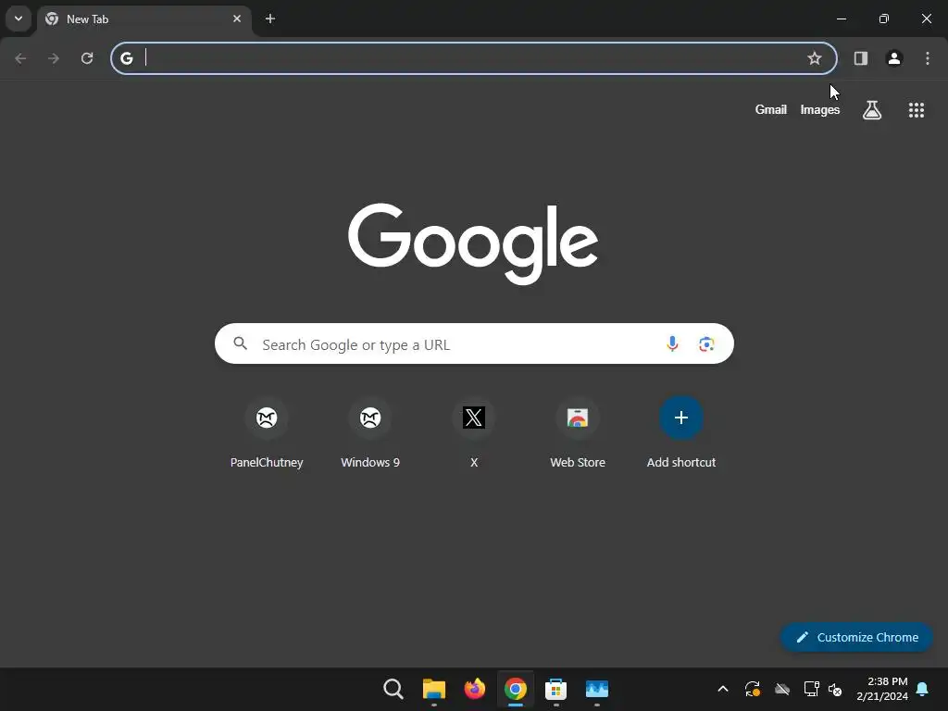Viewport: 948px width, 711px height.
Task: Open the clock showing 2:38 PM
Action: (x=882, y=689)
